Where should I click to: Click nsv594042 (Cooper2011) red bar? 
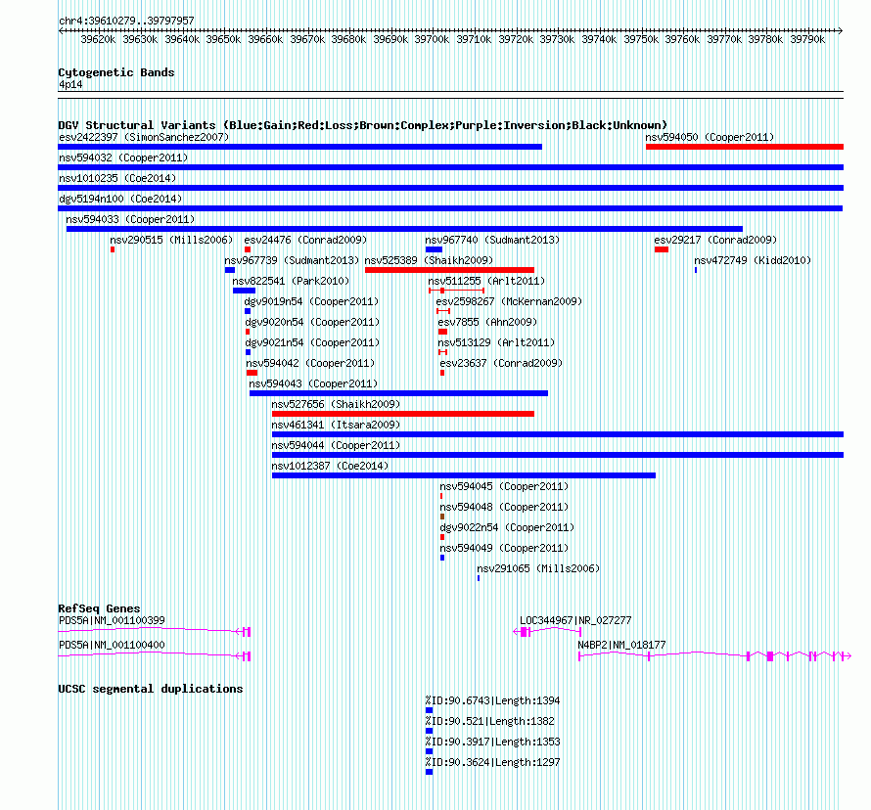point(252,373)
